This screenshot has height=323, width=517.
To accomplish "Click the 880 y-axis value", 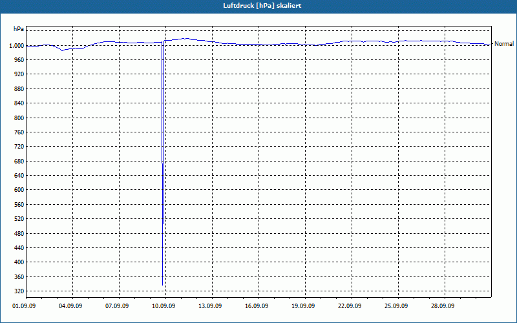I will (19, 89).
